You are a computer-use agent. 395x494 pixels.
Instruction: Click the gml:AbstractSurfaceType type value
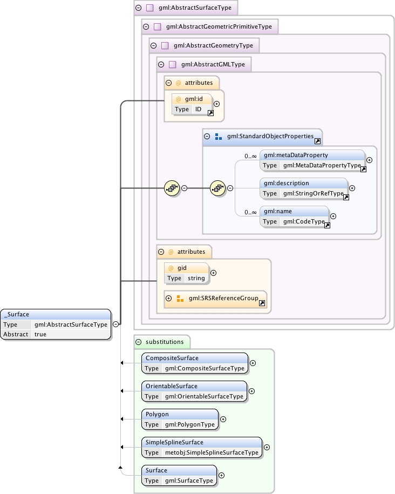click(x=71, y=324)
